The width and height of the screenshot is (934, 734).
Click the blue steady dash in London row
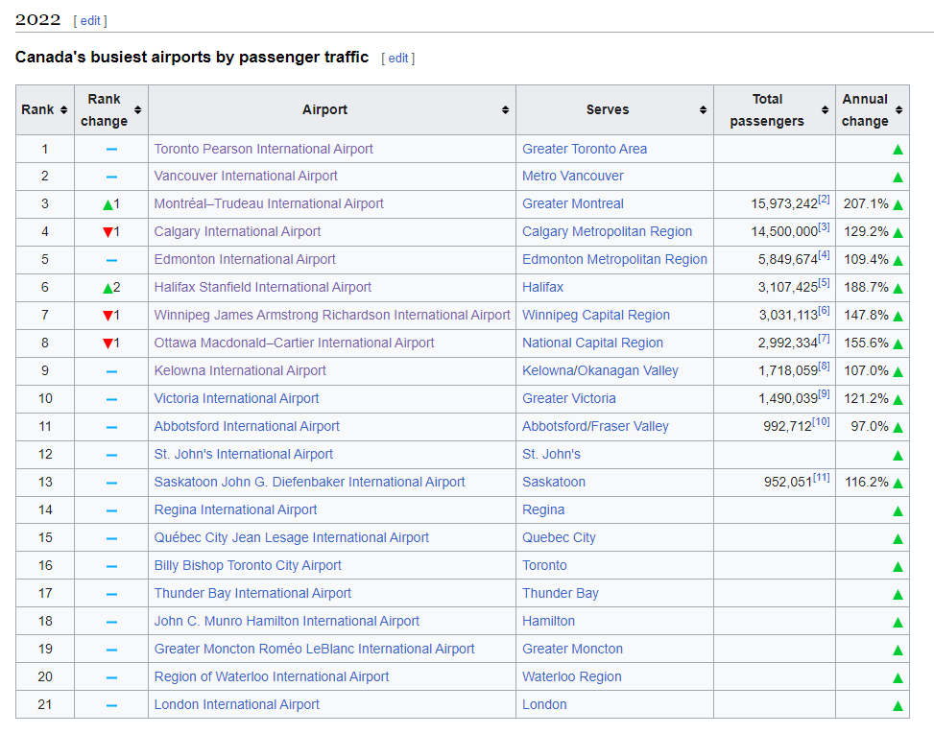(x=111, y=705)
